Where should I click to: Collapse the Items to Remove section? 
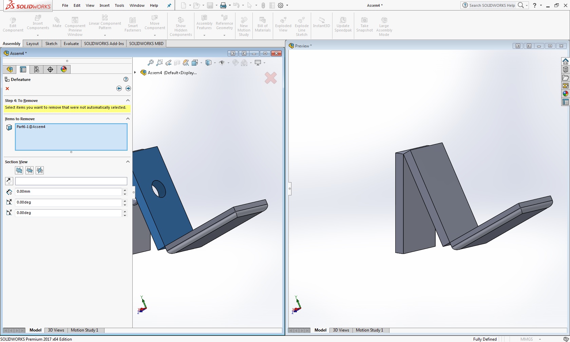(x=128, y=119)
